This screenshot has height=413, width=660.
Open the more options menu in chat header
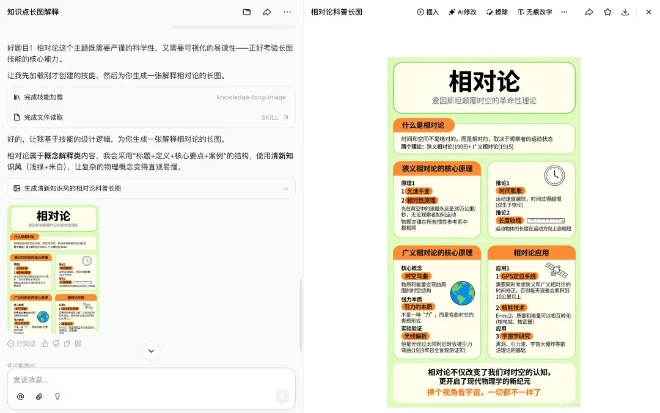click(x=287, y=12)
